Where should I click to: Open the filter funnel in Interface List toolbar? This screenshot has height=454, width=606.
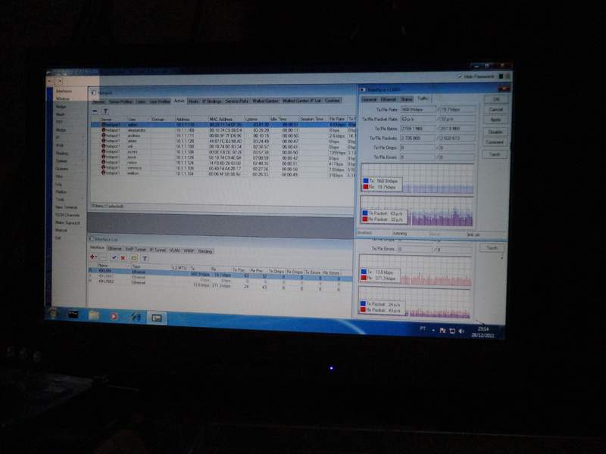(144, 258)
